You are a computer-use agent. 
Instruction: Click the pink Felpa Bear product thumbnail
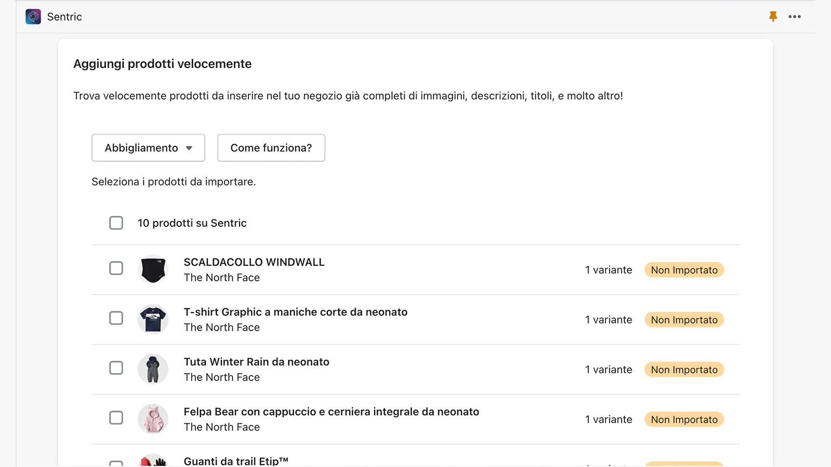pyautogui.click(x=153, y=419)
